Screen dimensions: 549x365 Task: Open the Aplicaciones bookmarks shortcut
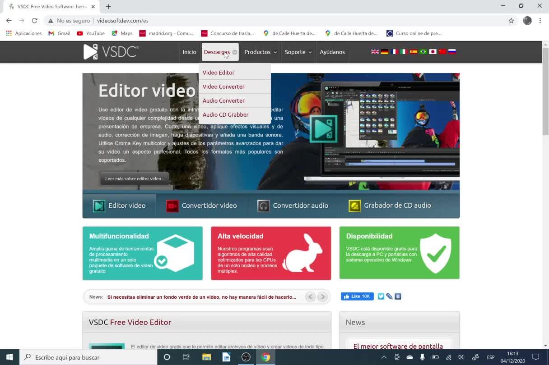pyautogui.click(x=23, y=33)
